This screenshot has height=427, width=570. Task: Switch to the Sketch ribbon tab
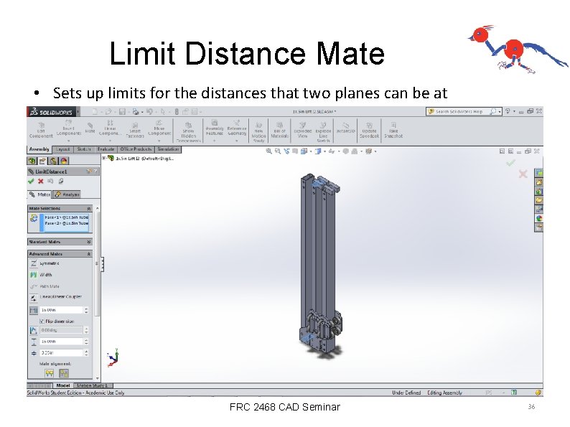(x=83, y=149)
